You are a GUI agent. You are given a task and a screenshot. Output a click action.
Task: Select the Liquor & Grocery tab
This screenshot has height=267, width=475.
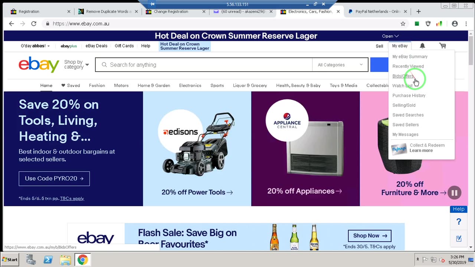(250, 85)
